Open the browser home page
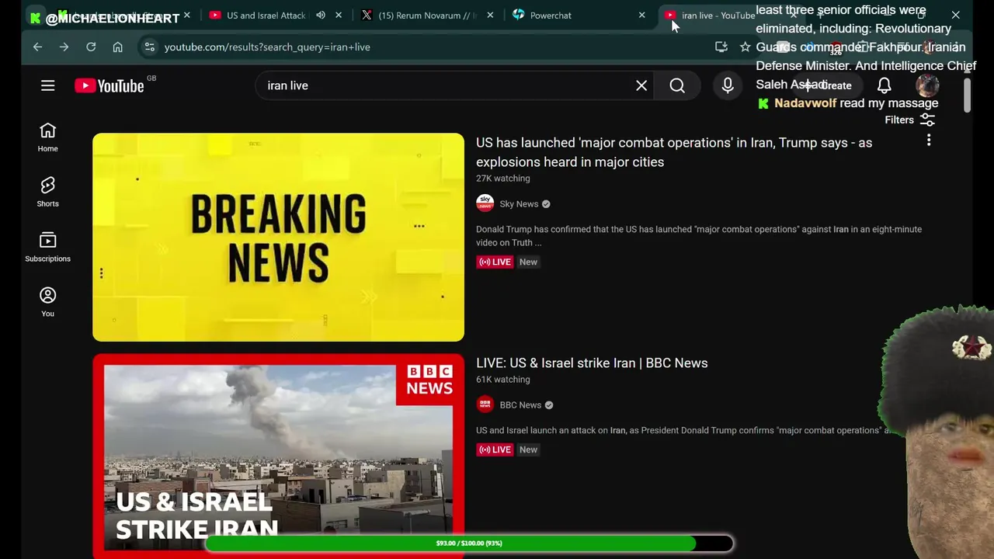The height and width of the screenshot is (559, 994). point(117,47)
